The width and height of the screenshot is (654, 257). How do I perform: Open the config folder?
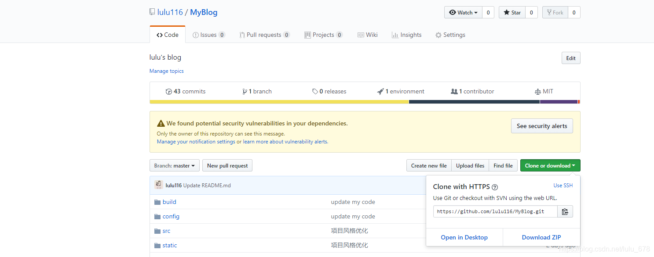click(171, 216)
